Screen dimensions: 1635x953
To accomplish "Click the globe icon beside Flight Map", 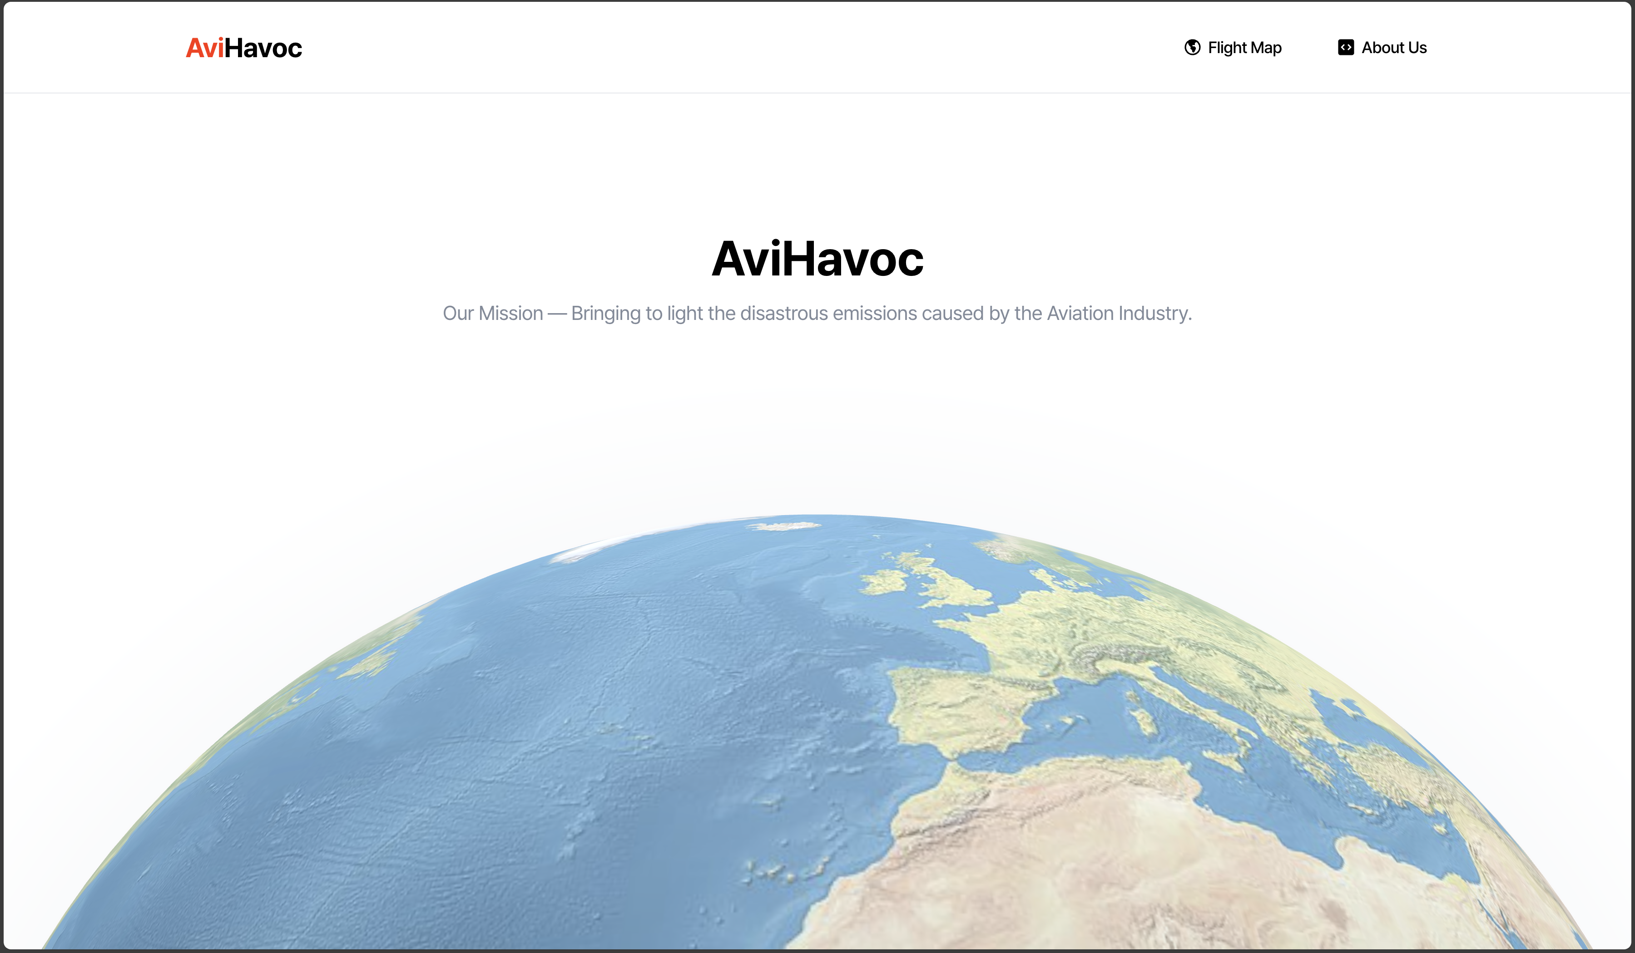I will [1192, 47].
